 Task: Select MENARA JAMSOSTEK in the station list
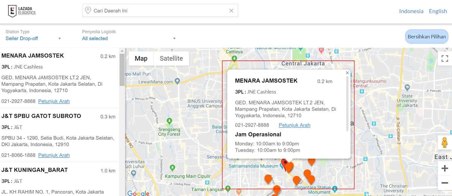[32, 56]
